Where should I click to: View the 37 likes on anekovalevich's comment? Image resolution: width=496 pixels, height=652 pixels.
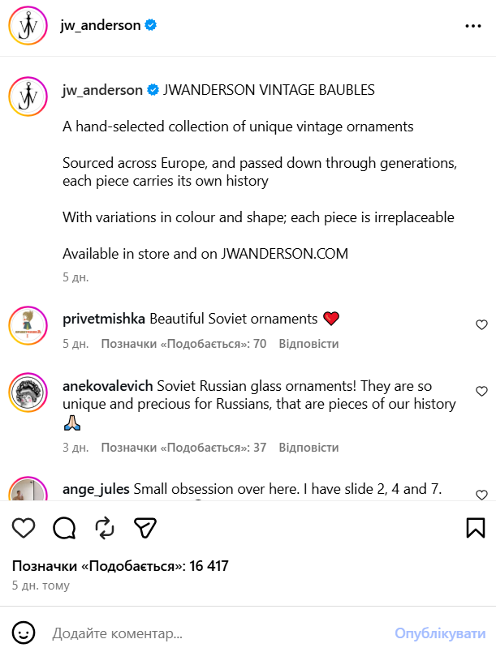[183, 448]
